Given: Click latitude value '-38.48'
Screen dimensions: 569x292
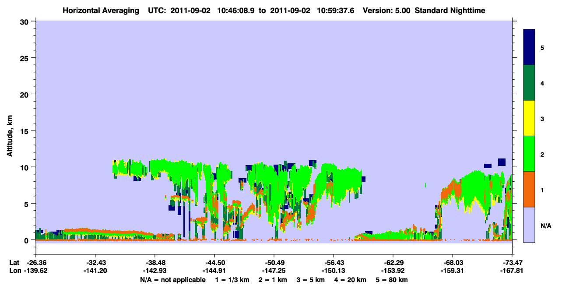Looking at the screenshot, I should pos(155,263).
